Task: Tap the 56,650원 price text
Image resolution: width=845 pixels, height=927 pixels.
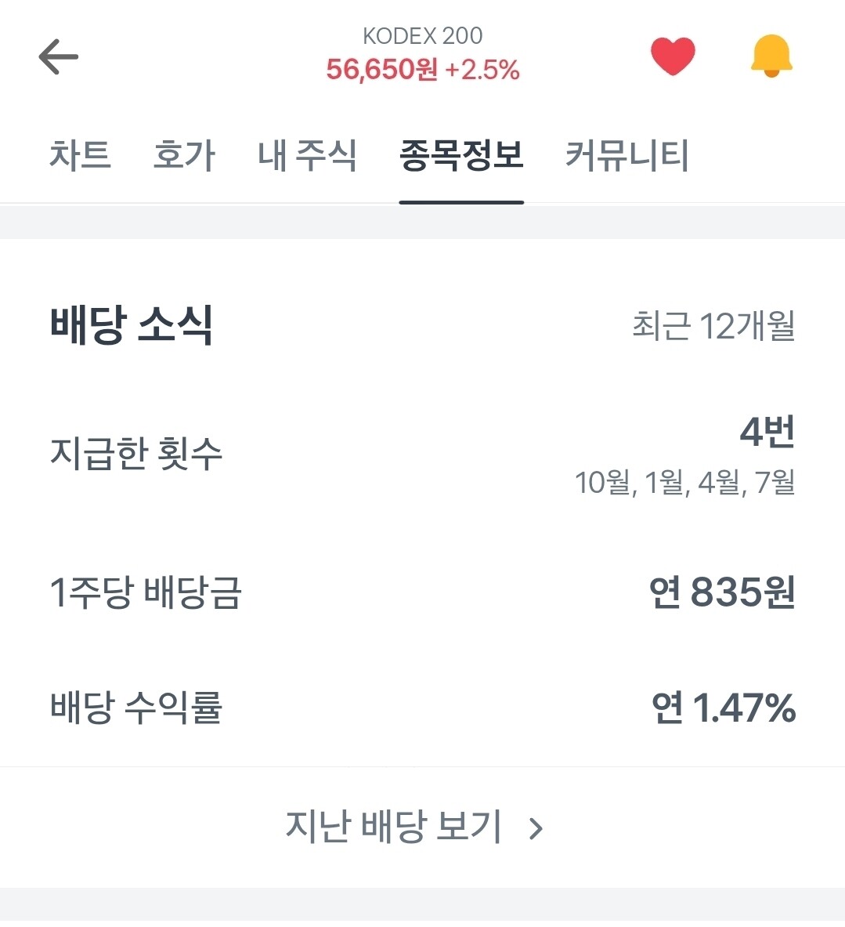Action: pyautogui.click(x=381, y=70)
